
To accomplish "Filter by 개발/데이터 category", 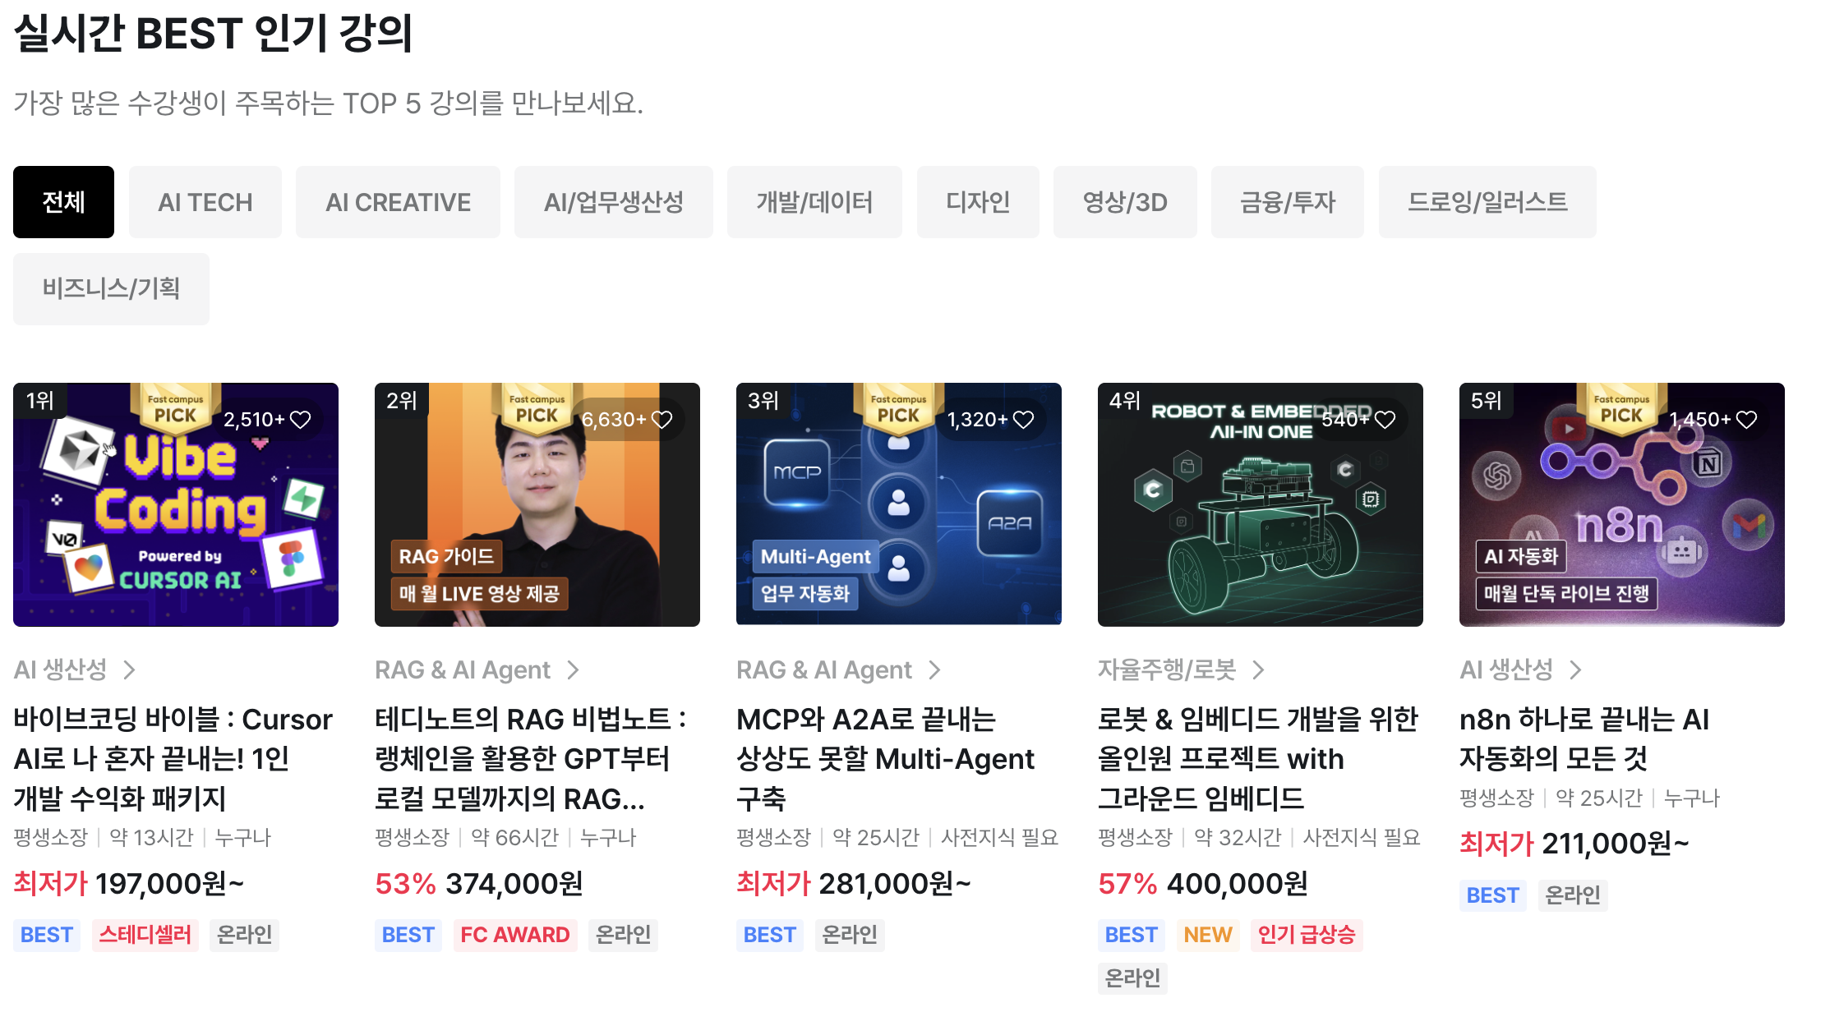I will tap(814, 202).
